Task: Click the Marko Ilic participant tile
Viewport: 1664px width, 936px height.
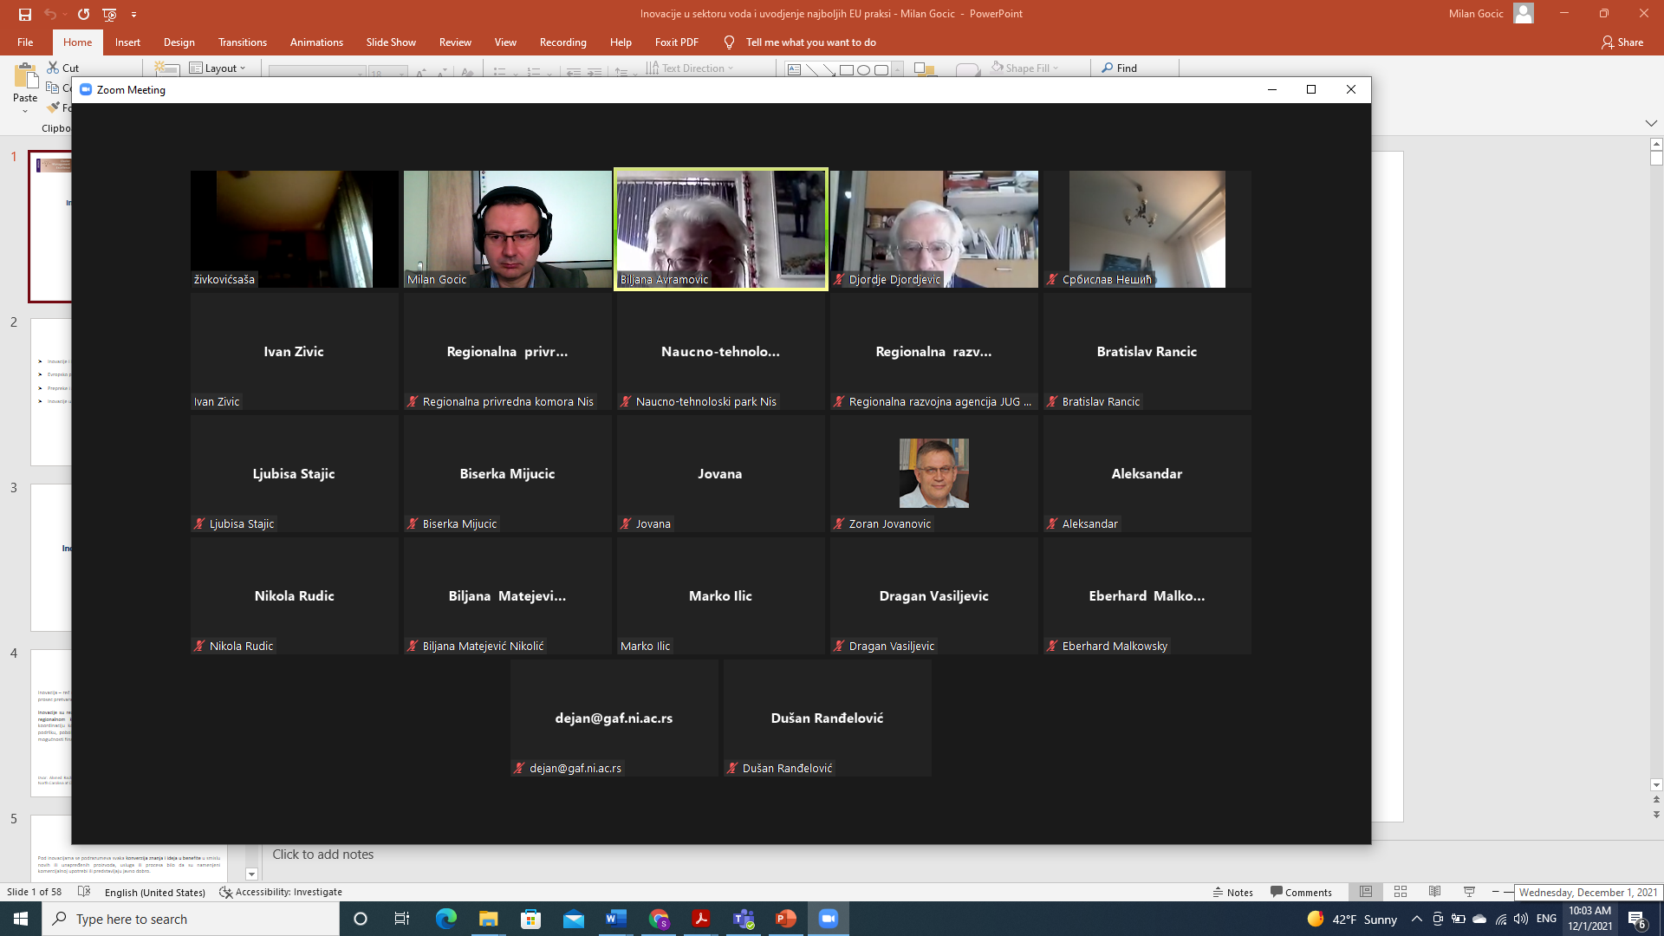Action: [x=721, y=595]
